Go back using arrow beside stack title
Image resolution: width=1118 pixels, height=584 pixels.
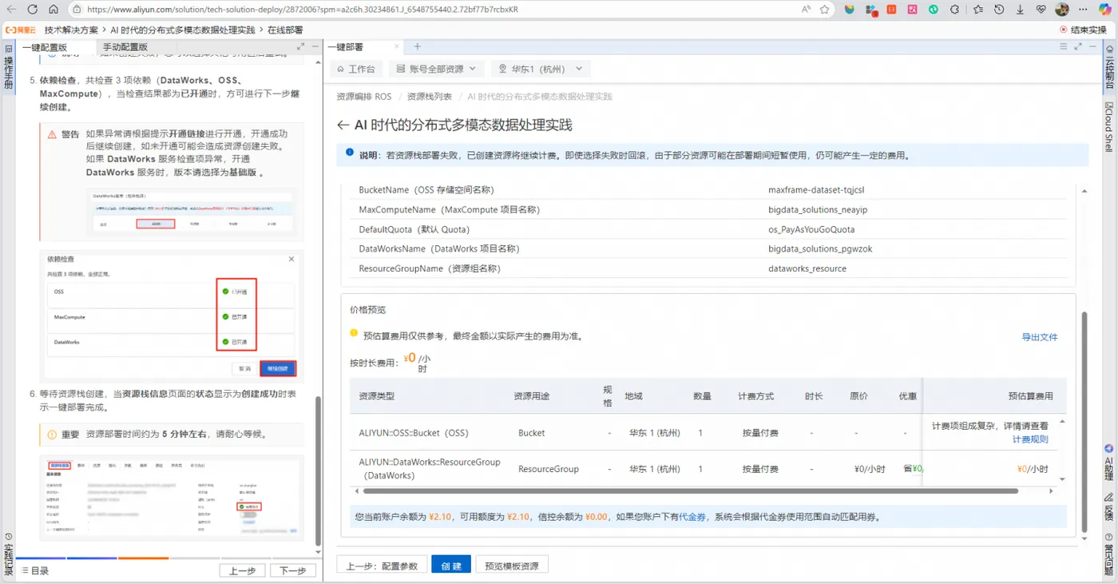click(x=343, y=125)
